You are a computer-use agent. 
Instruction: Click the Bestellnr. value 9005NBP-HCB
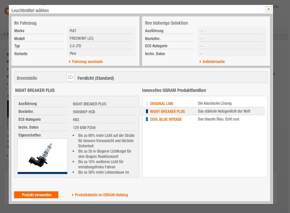(x=84, y=112)
